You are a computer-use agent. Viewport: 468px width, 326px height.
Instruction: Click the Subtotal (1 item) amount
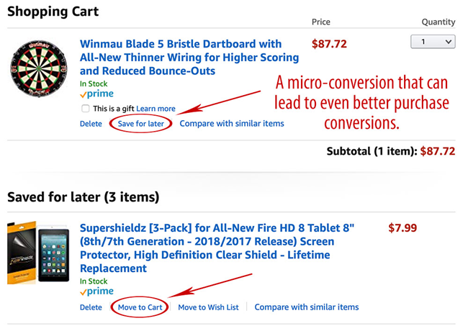tap(437, 151)
